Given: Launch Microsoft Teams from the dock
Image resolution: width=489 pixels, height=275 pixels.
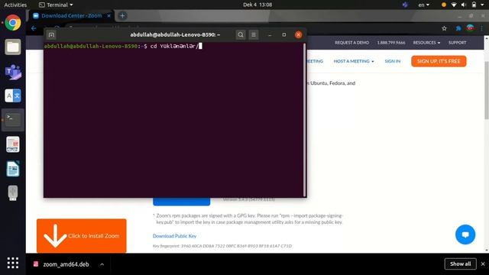Looking at the screenshot, I should coord(13,72).
